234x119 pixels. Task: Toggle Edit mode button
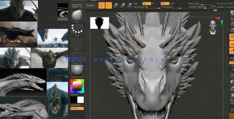pos(102,5)
